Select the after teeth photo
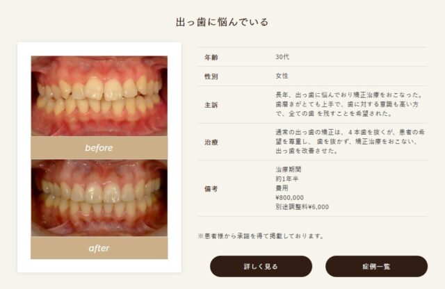 pyautogui.click(x=99, y=198)
